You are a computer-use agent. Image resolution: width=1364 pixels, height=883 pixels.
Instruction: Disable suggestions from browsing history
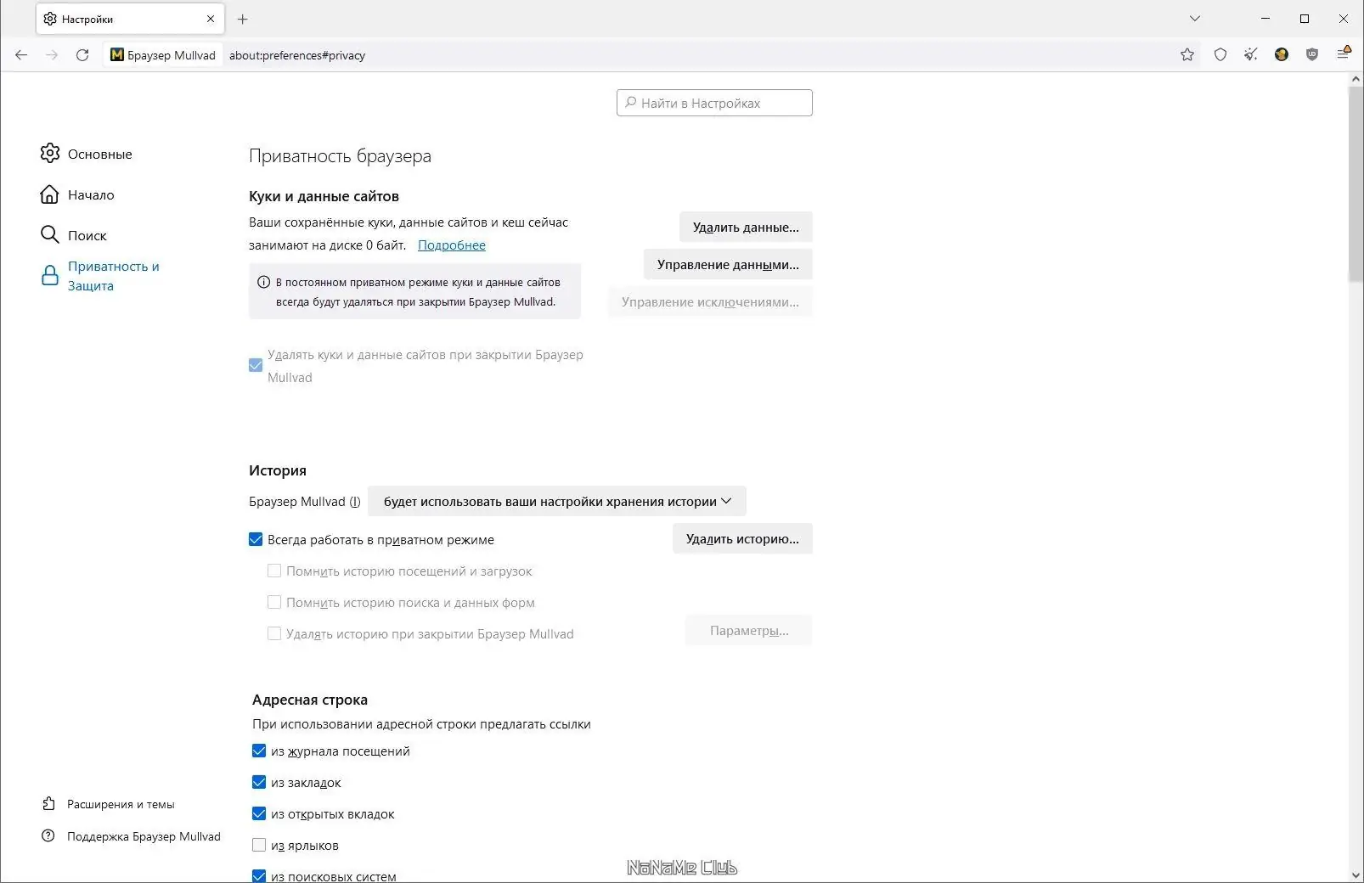pyautogui.click(x=259, y=751)
